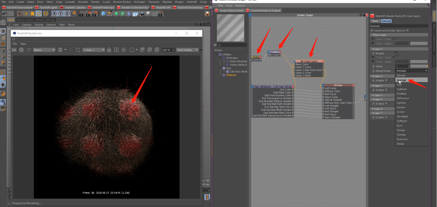Open the Beauty AOV dropdown

coord(44,50)
